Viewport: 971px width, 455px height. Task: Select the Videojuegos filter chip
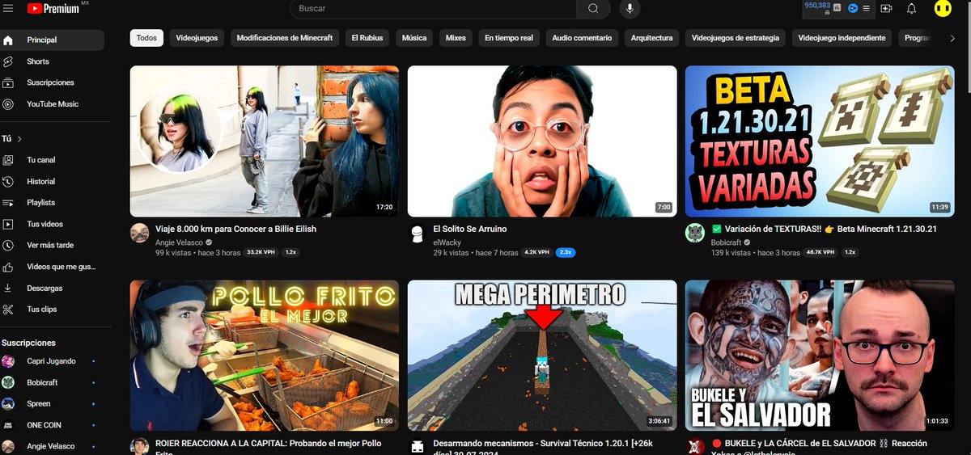point(197,38)
